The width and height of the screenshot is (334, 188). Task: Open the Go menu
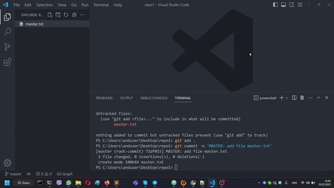click(x=74, y=5)
